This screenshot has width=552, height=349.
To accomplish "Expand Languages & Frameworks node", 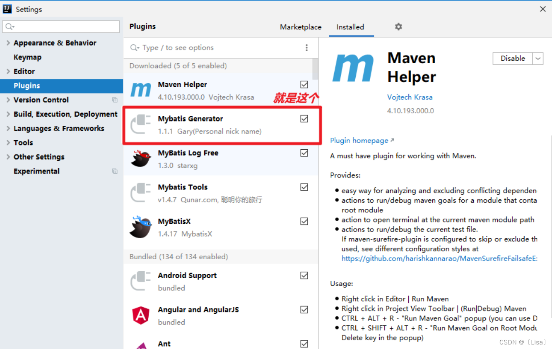I will (x=8, y=129).
